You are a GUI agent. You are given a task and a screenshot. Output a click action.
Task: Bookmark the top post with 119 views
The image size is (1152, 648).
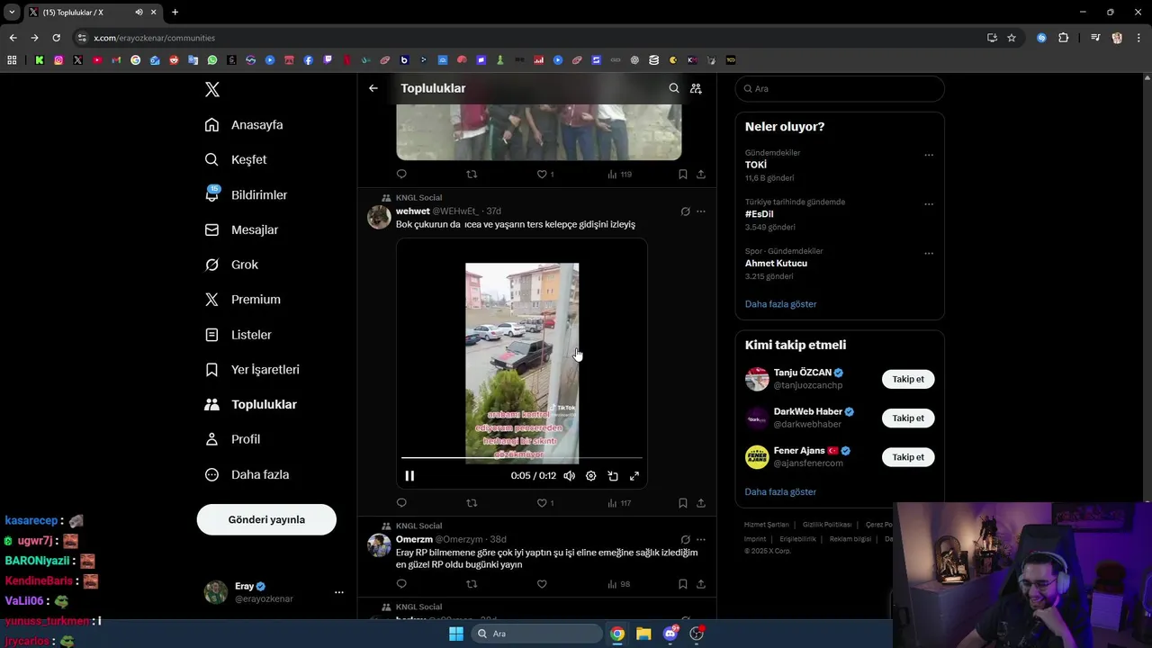(683, 175)
